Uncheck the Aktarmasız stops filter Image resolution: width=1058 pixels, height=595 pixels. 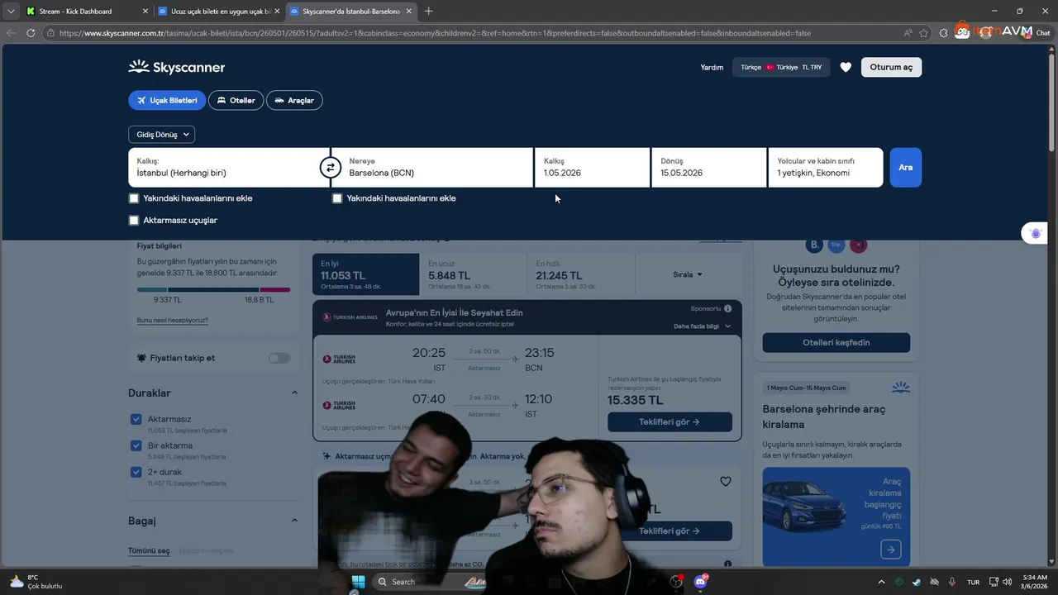point(136,419)
